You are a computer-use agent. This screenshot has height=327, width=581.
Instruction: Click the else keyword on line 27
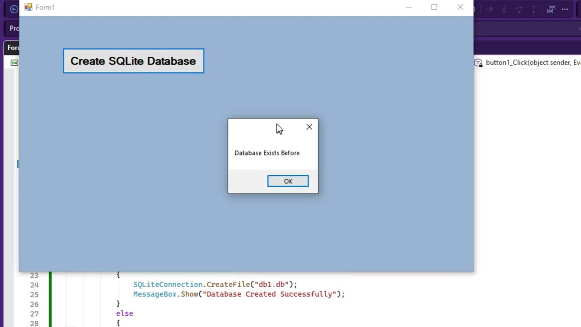click(x=124, y=313)
